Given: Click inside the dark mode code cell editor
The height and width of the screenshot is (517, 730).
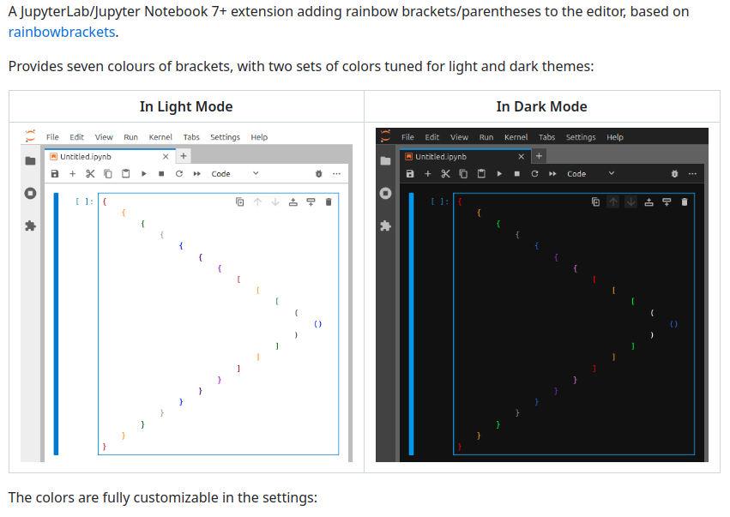Looking at the screenshot, I should (x=574, y=323).
